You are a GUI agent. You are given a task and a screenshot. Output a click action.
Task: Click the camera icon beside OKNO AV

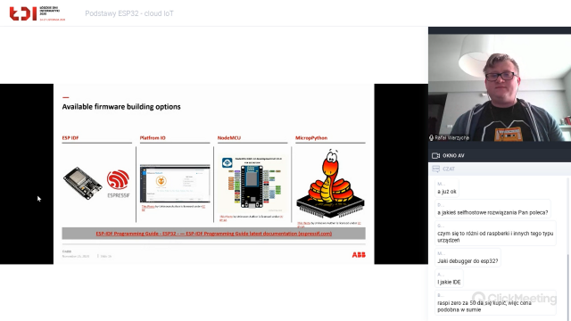(435, 156)
